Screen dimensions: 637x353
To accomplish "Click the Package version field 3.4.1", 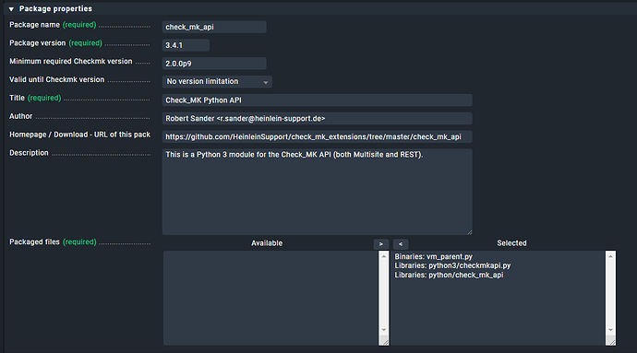I will click(186, 45).
